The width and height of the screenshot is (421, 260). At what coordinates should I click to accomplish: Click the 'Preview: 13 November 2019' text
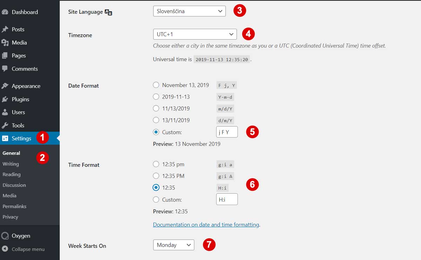point(187,144)
